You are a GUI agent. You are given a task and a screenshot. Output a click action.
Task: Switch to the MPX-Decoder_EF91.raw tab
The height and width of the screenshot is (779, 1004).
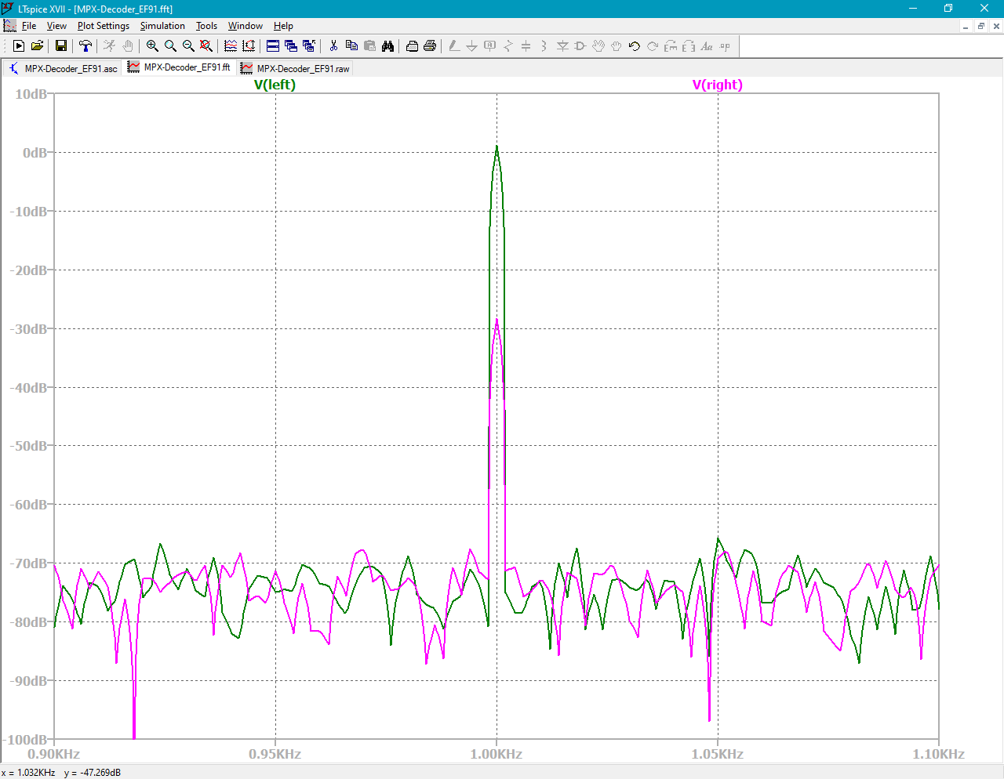296,69
